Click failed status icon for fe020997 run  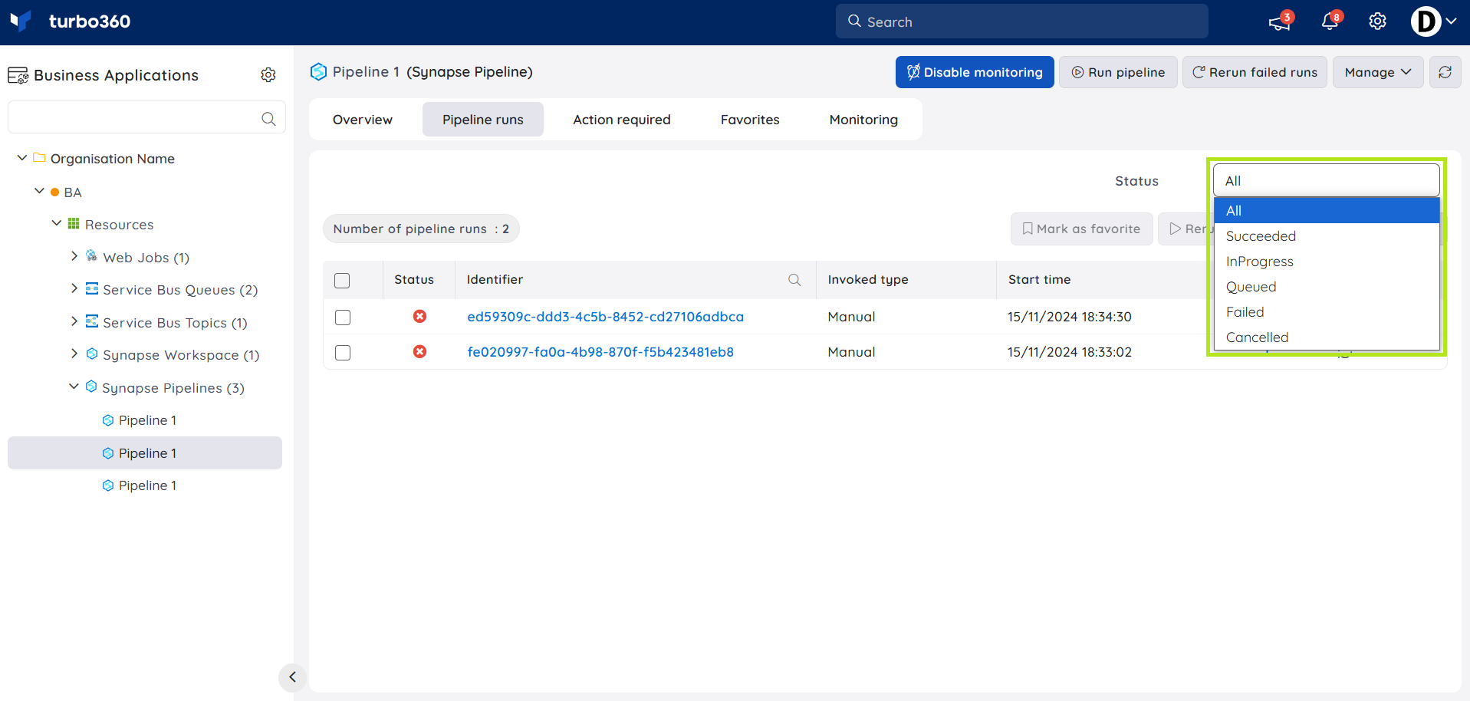point(419,351)
